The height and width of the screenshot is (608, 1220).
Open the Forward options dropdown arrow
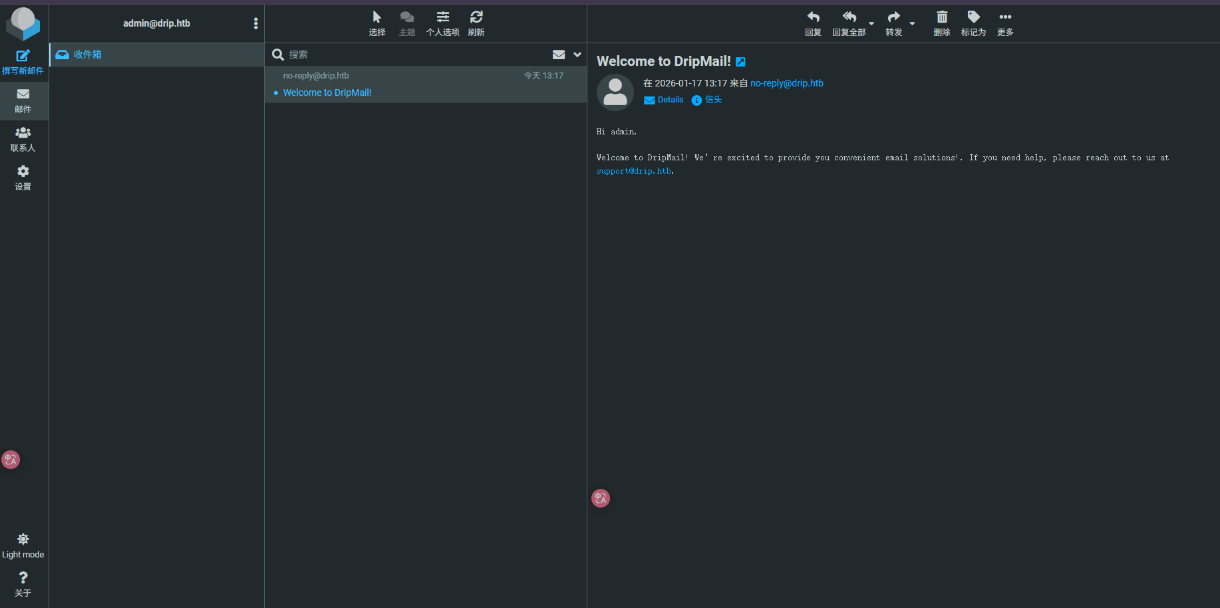tap(912, 24)
